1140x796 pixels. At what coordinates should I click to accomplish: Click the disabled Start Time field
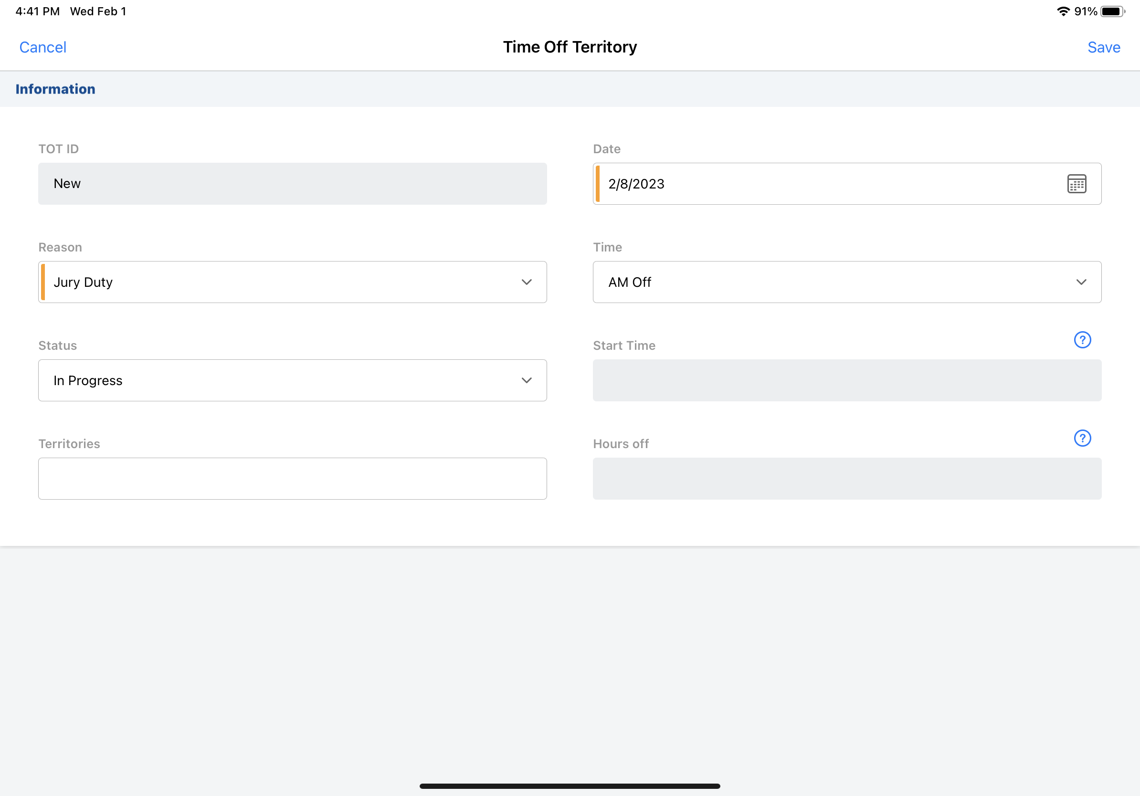[x=846, y=380]
